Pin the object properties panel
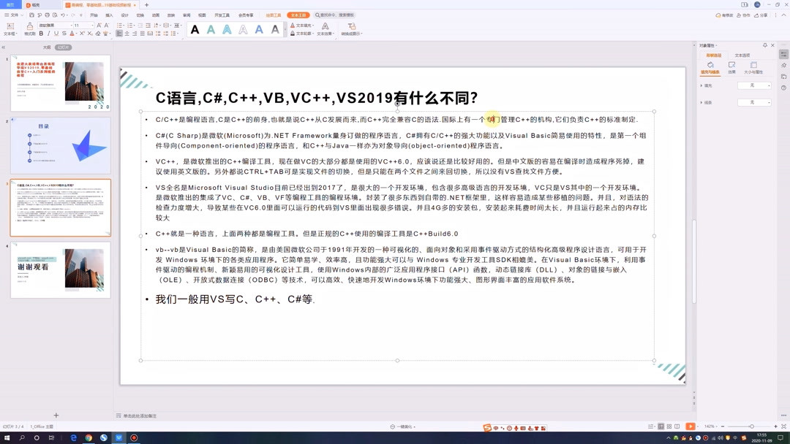This screenshot has height=444, width=790. click(x=764, y=45)
